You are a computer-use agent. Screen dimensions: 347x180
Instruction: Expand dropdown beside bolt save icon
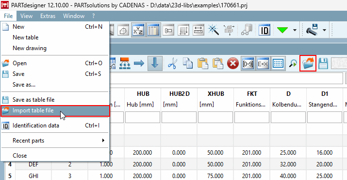click(x=324, y=30)
